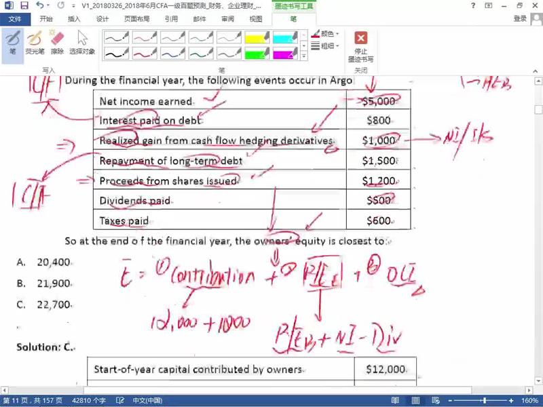Choose the magenta highlighter preset

coord(285,53)
